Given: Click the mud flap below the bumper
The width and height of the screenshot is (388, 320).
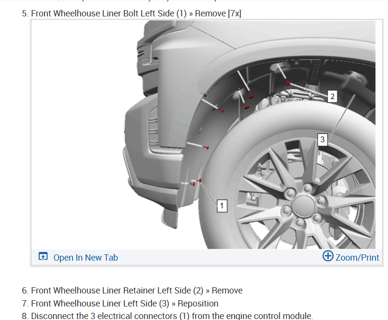Looking at the screenshot, I should point(170,218).
